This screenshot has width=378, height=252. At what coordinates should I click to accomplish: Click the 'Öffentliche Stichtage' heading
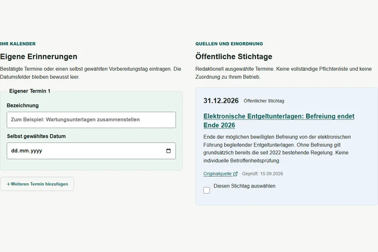(x=234, y=56)
